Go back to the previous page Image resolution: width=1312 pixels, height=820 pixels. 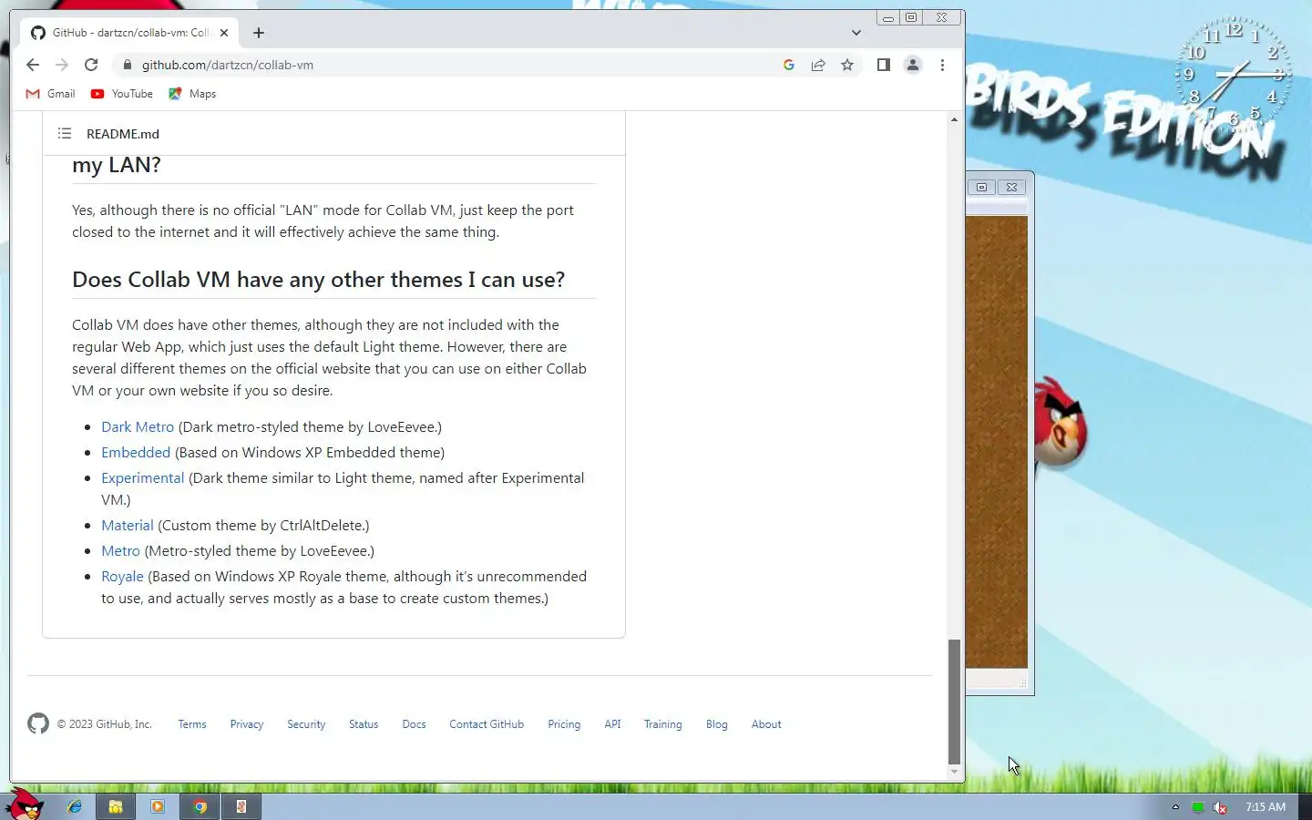pos(33,65)
